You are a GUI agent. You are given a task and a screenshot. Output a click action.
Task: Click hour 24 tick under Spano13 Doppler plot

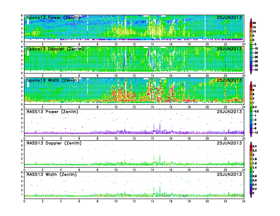[x=244, y=76]
